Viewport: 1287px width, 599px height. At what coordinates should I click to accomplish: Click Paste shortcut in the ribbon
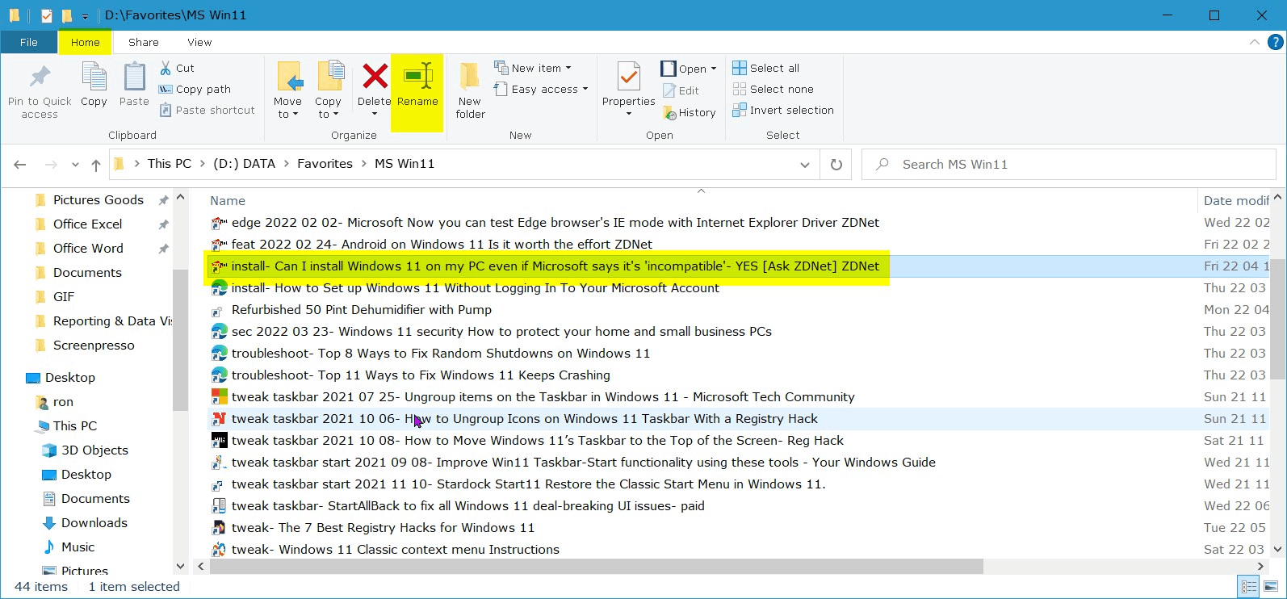click(207, 110)
